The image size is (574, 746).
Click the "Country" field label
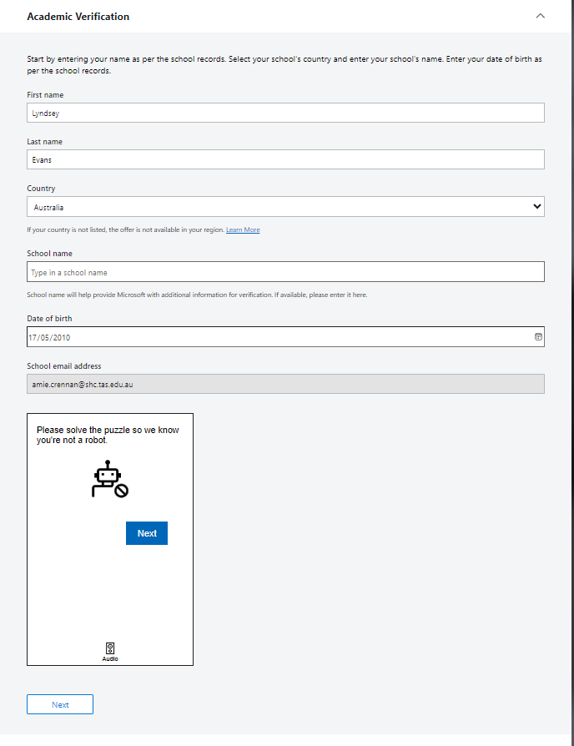point(41,189)
